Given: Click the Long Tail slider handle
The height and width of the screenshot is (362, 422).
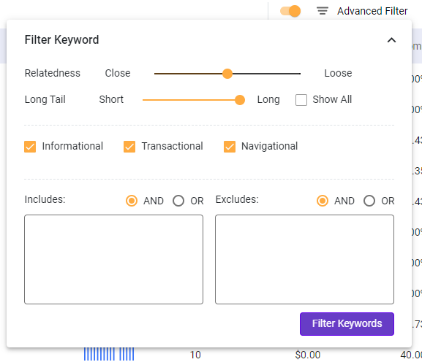Looking at the screenshot, I should coord(240,100).
